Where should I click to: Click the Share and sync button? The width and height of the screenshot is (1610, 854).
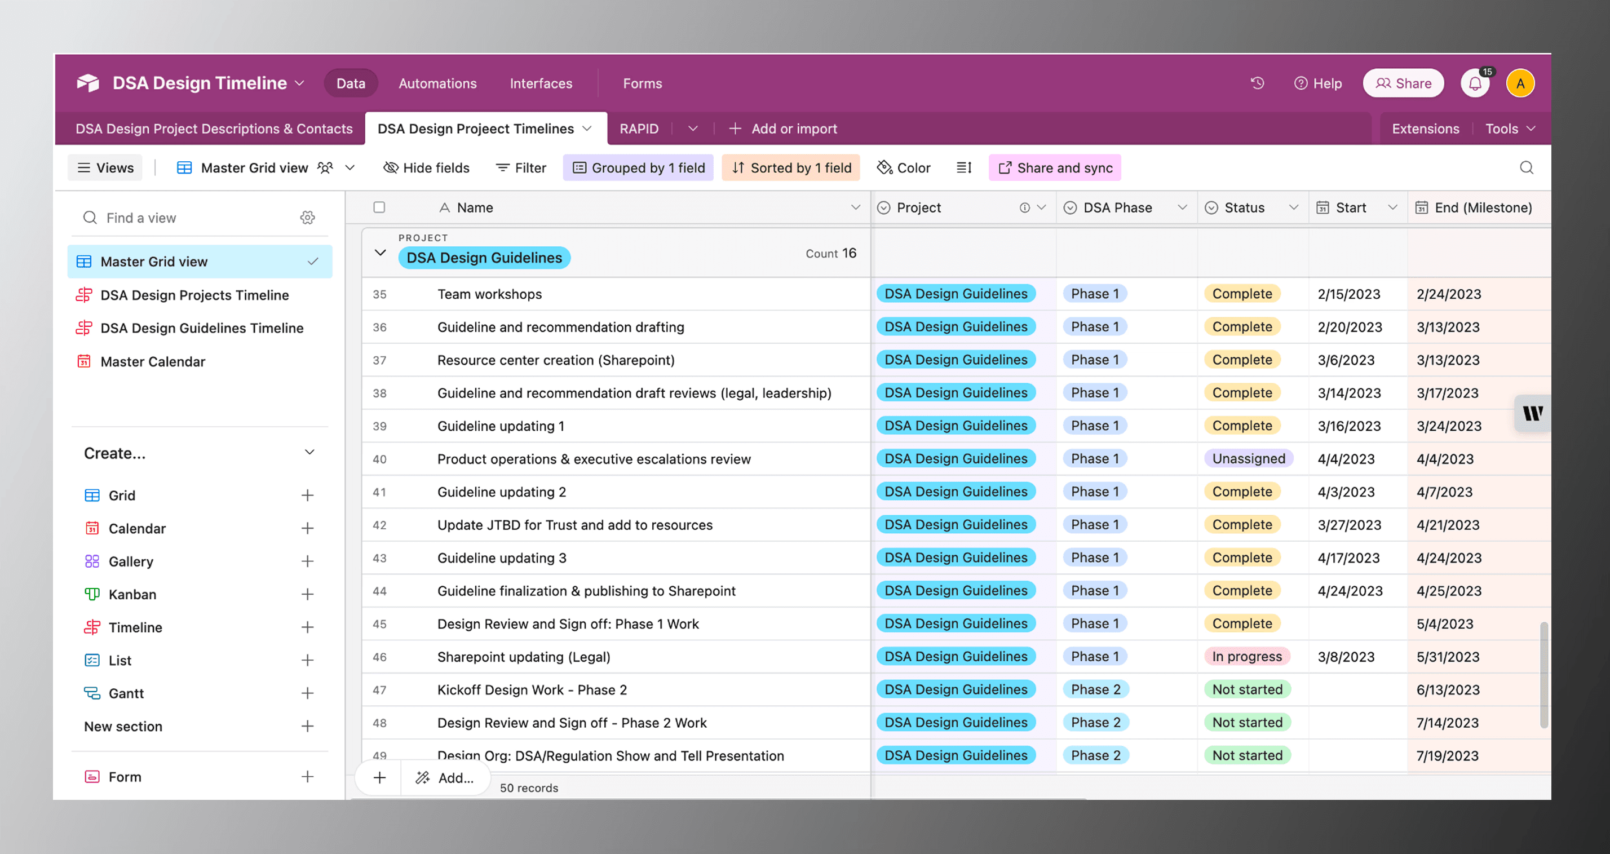[1054, 167]
